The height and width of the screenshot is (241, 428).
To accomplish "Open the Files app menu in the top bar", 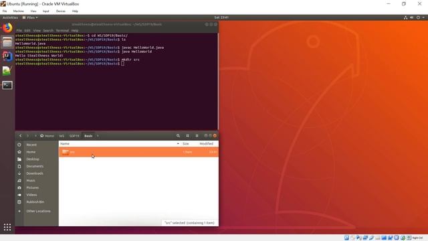I will [x=30, y=17].
